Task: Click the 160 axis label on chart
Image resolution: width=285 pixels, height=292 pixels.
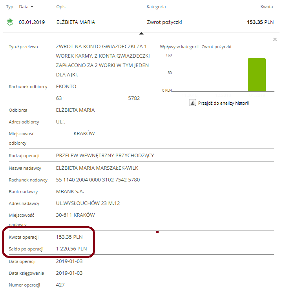Action: coord(169,55)
